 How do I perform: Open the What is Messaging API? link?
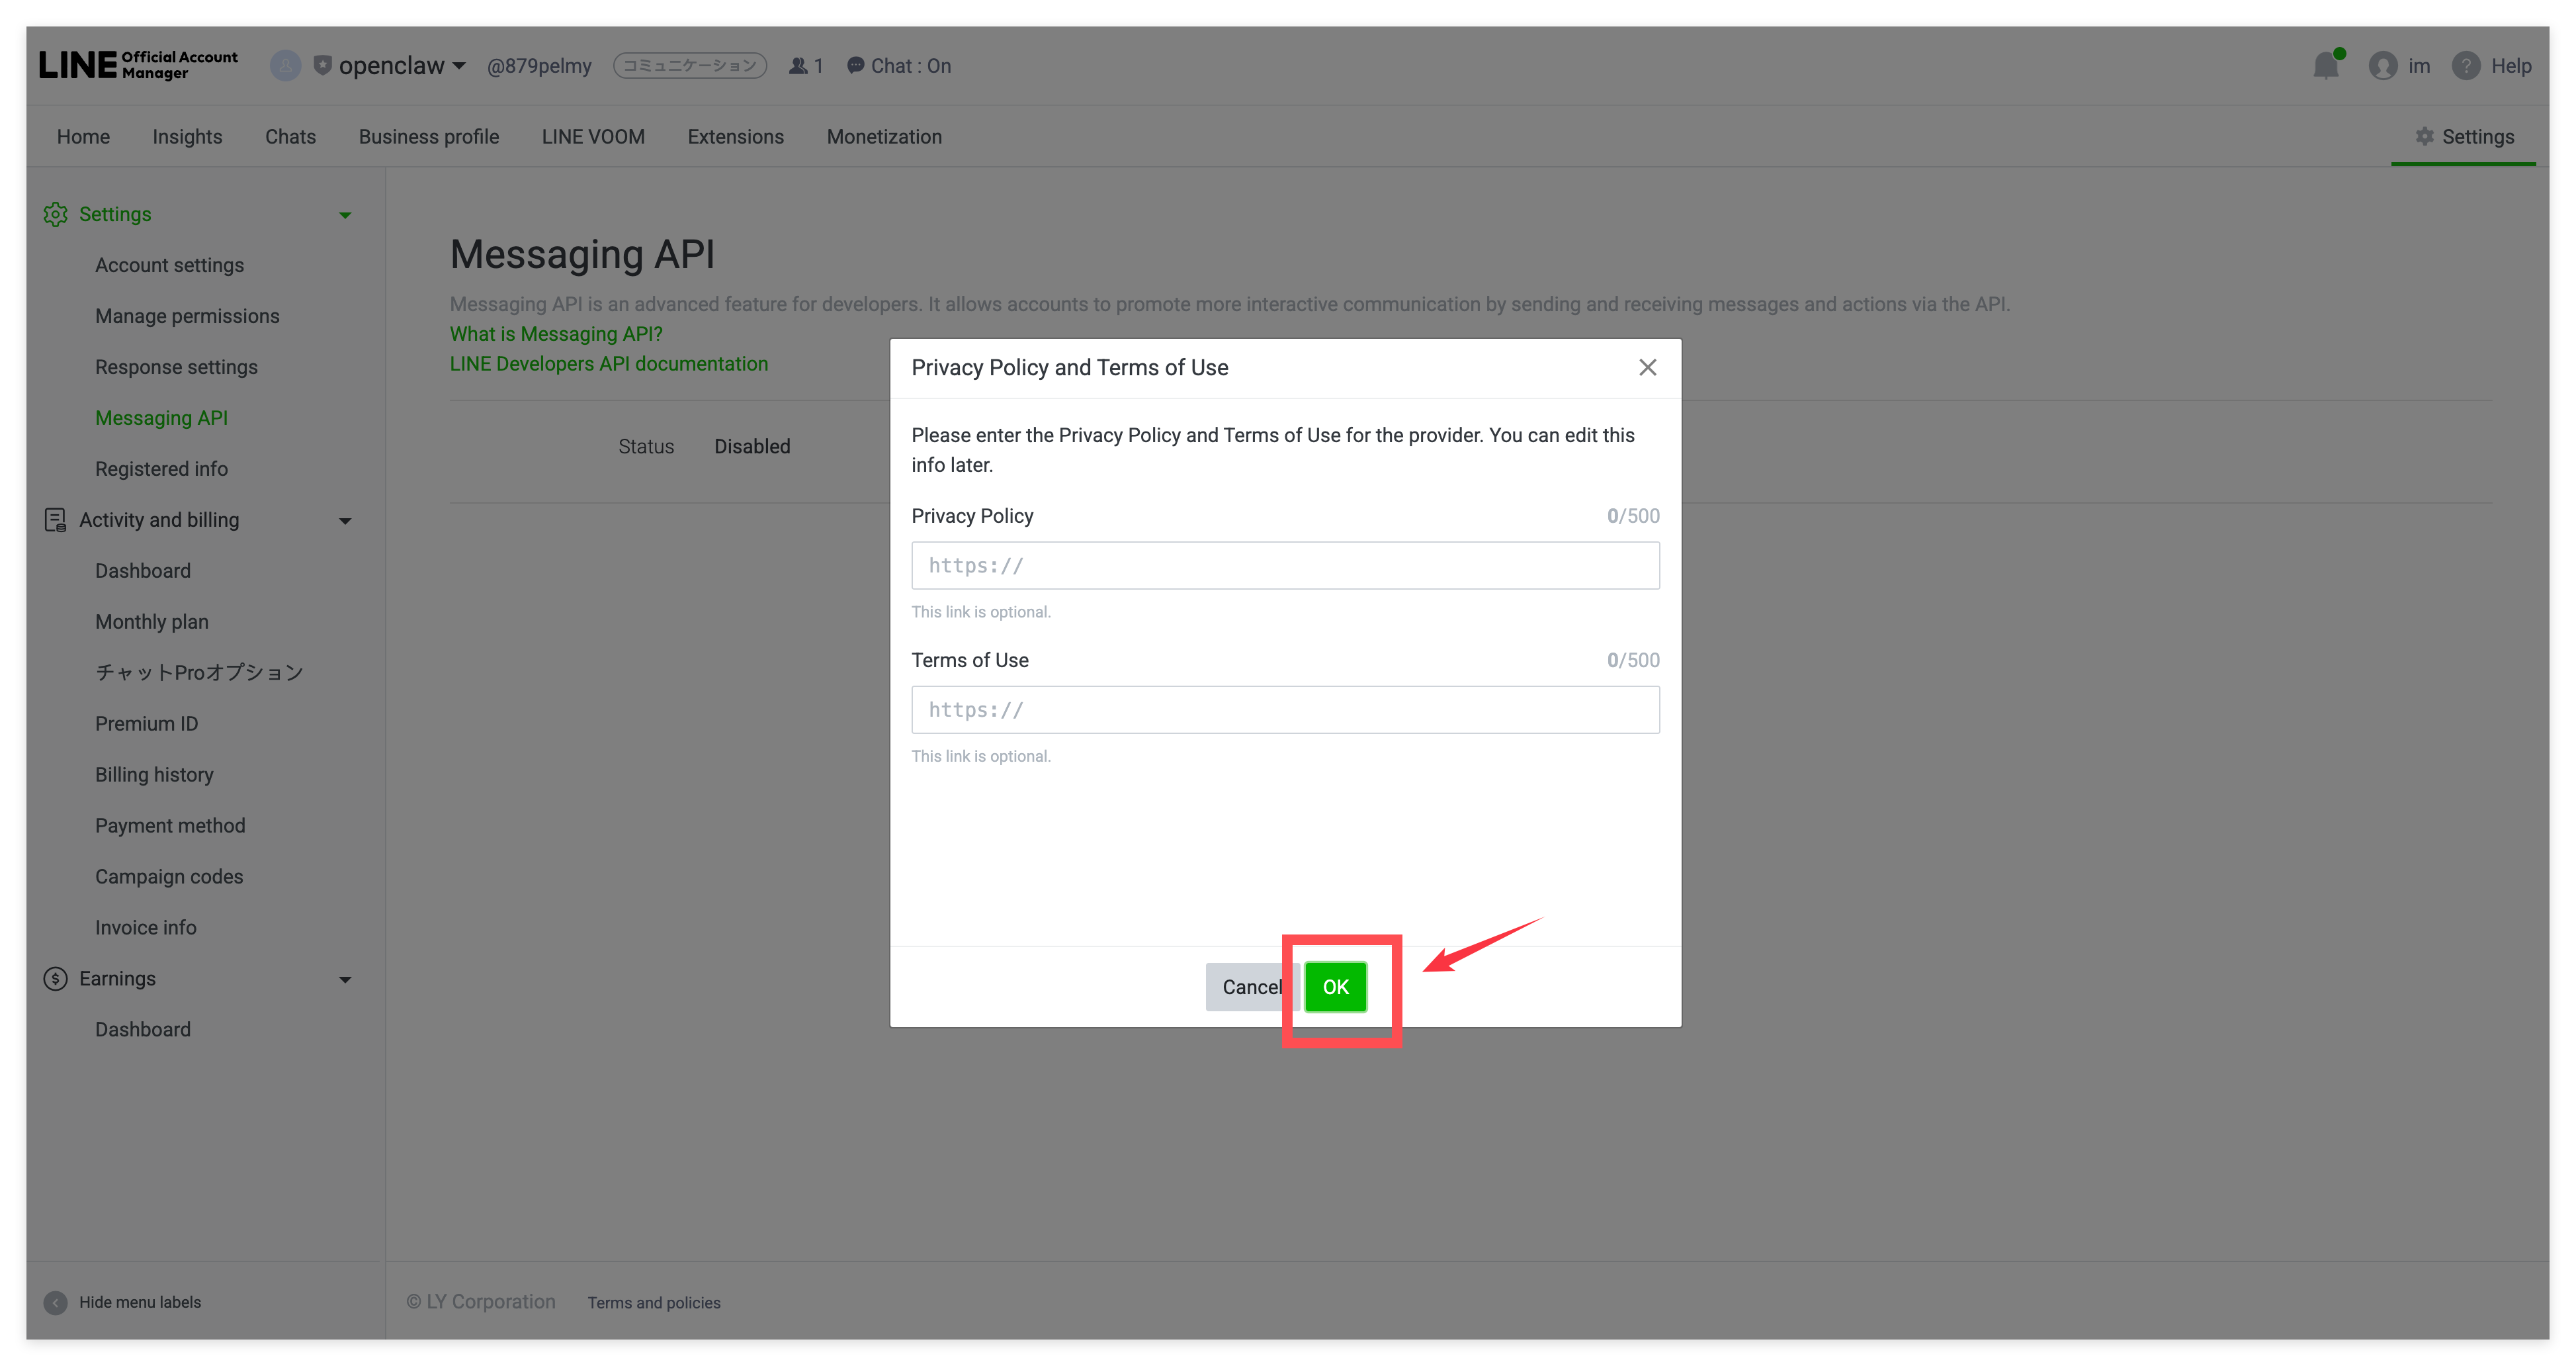(556, 334)
